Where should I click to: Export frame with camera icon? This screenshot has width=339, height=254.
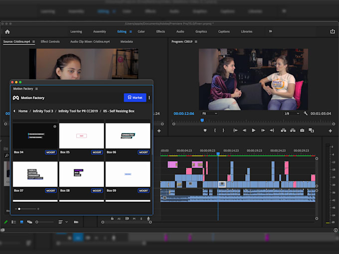(302, 130)
